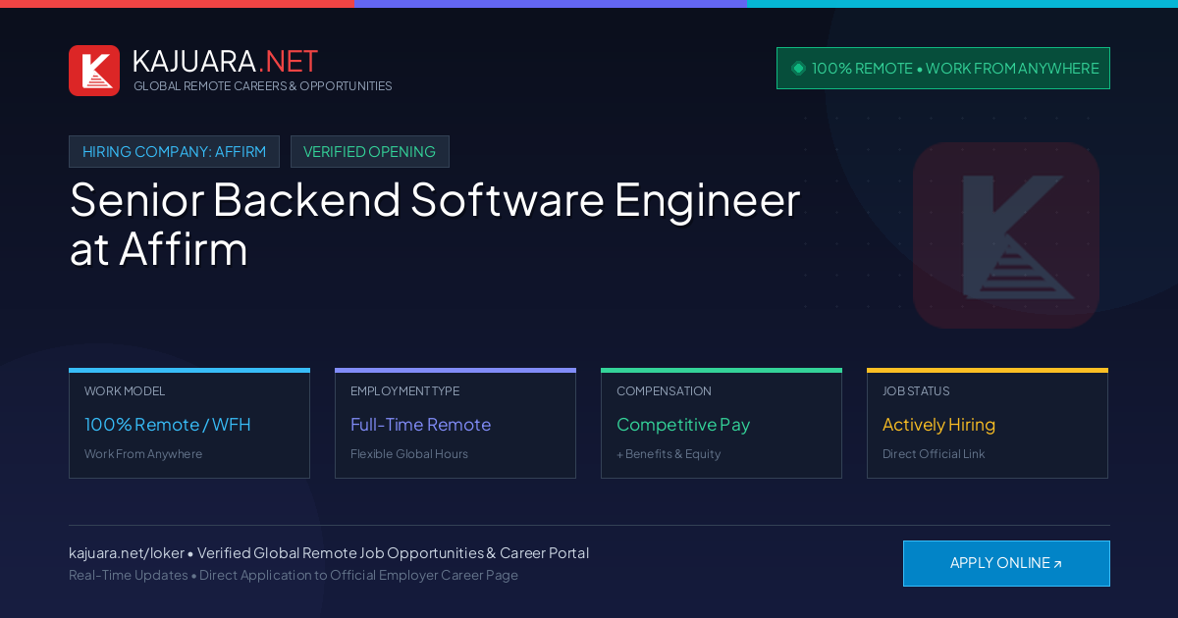Viewport: 1178px width, 618px height.
Task: Open the Employment Type card
Action: click(x=455, y=424)
